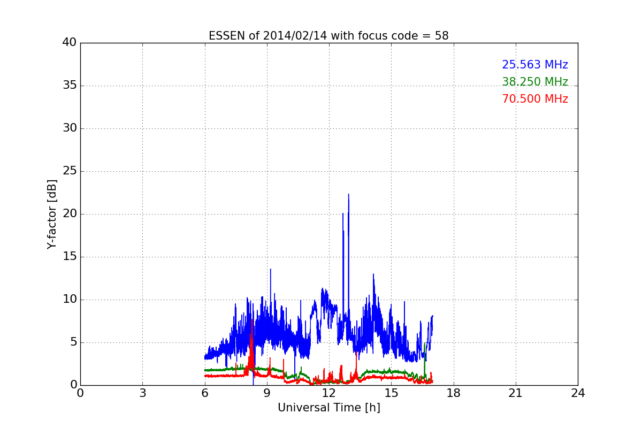Screen dimensions: 642x428
Task: Click the x-axis tick label 9
Action: [x=267, y=393]
